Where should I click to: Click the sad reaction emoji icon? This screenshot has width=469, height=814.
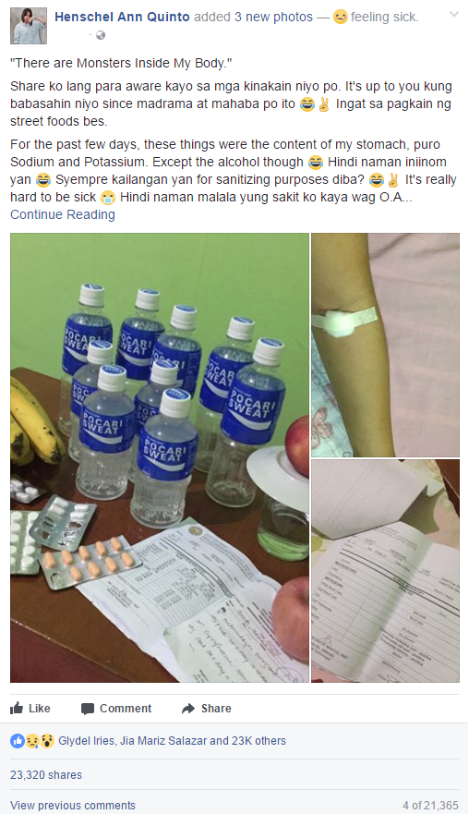click(31, 741)
